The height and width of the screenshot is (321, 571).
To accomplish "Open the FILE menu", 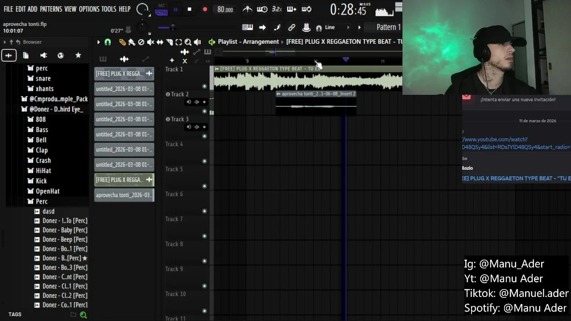I will click(8, 9).
